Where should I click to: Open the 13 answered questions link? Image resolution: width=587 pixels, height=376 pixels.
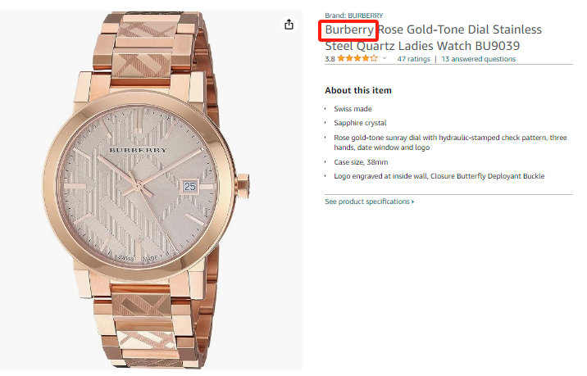479,59
